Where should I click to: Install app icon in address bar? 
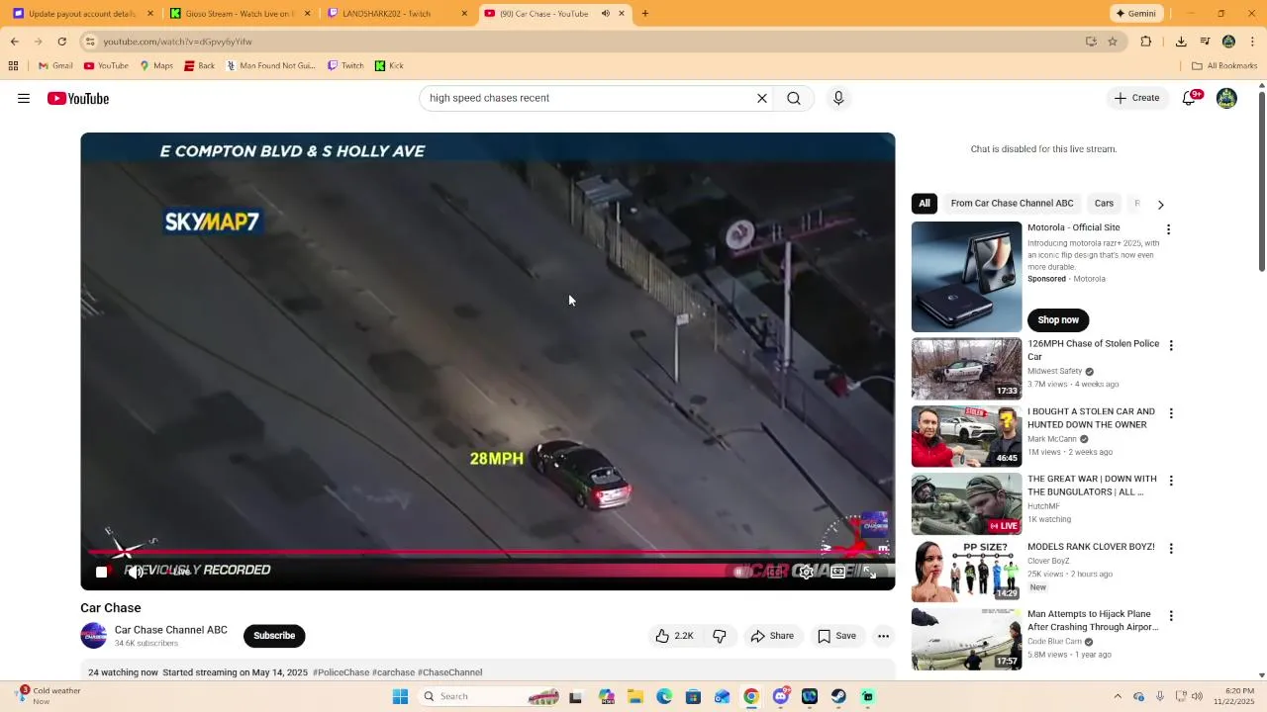coord(1091,42)
